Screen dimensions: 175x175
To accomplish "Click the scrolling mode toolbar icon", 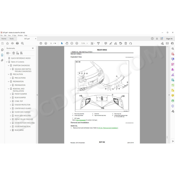I will 98,43.
